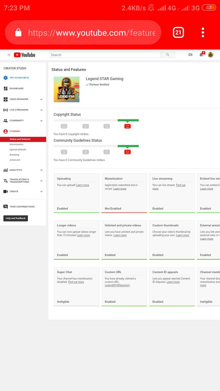The width and height of the screenshot is (220, 391).
Task: Expand the Live Streaming section
Action: pos(41,110)
